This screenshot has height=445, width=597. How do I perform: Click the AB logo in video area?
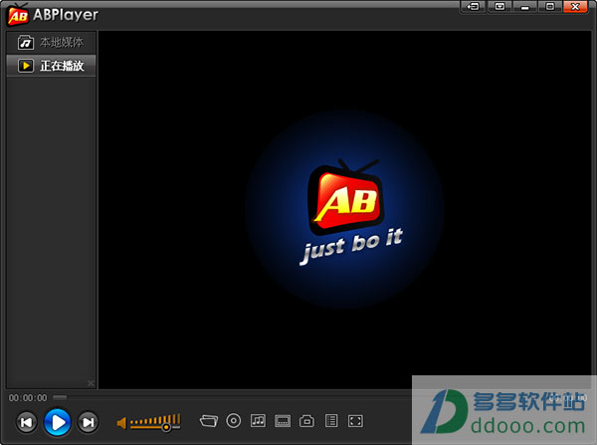pos(345,196)
